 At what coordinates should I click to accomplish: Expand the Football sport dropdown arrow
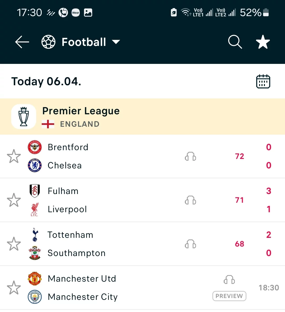116,42
